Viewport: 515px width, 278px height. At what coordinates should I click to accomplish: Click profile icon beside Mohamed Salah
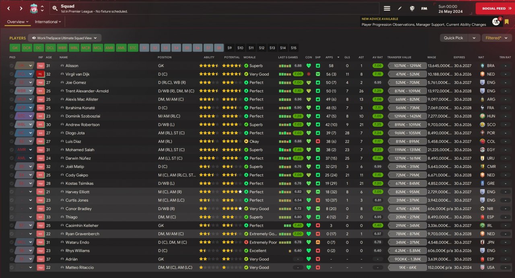(62, 150)
